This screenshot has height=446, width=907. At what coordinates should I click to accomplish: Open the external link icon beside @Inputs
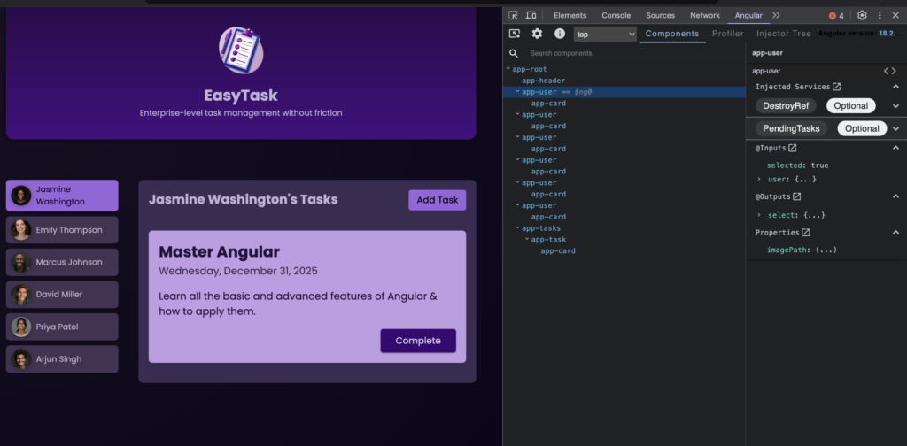coord(793,148)
